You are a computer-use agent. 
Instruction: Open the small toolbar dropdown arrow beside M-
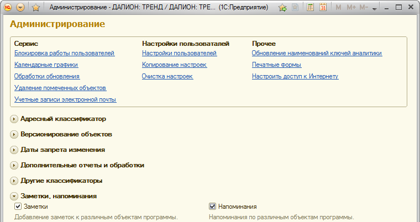(x=375, y=9)
